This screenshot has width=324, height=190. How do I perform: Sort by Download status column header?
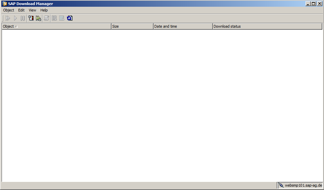tap(267, 26)
